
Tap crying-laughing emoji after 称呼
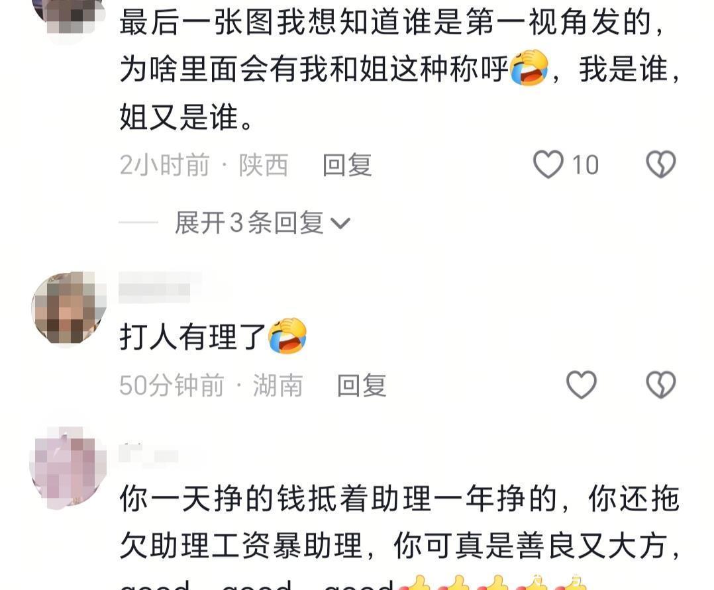pyautogui.click(x=529, y=68)
